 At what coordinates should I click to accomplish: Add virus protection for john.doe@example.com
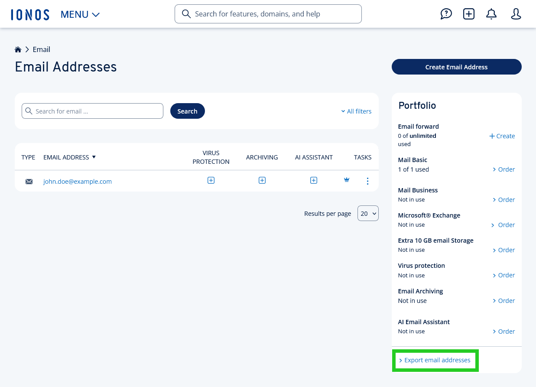211,180
